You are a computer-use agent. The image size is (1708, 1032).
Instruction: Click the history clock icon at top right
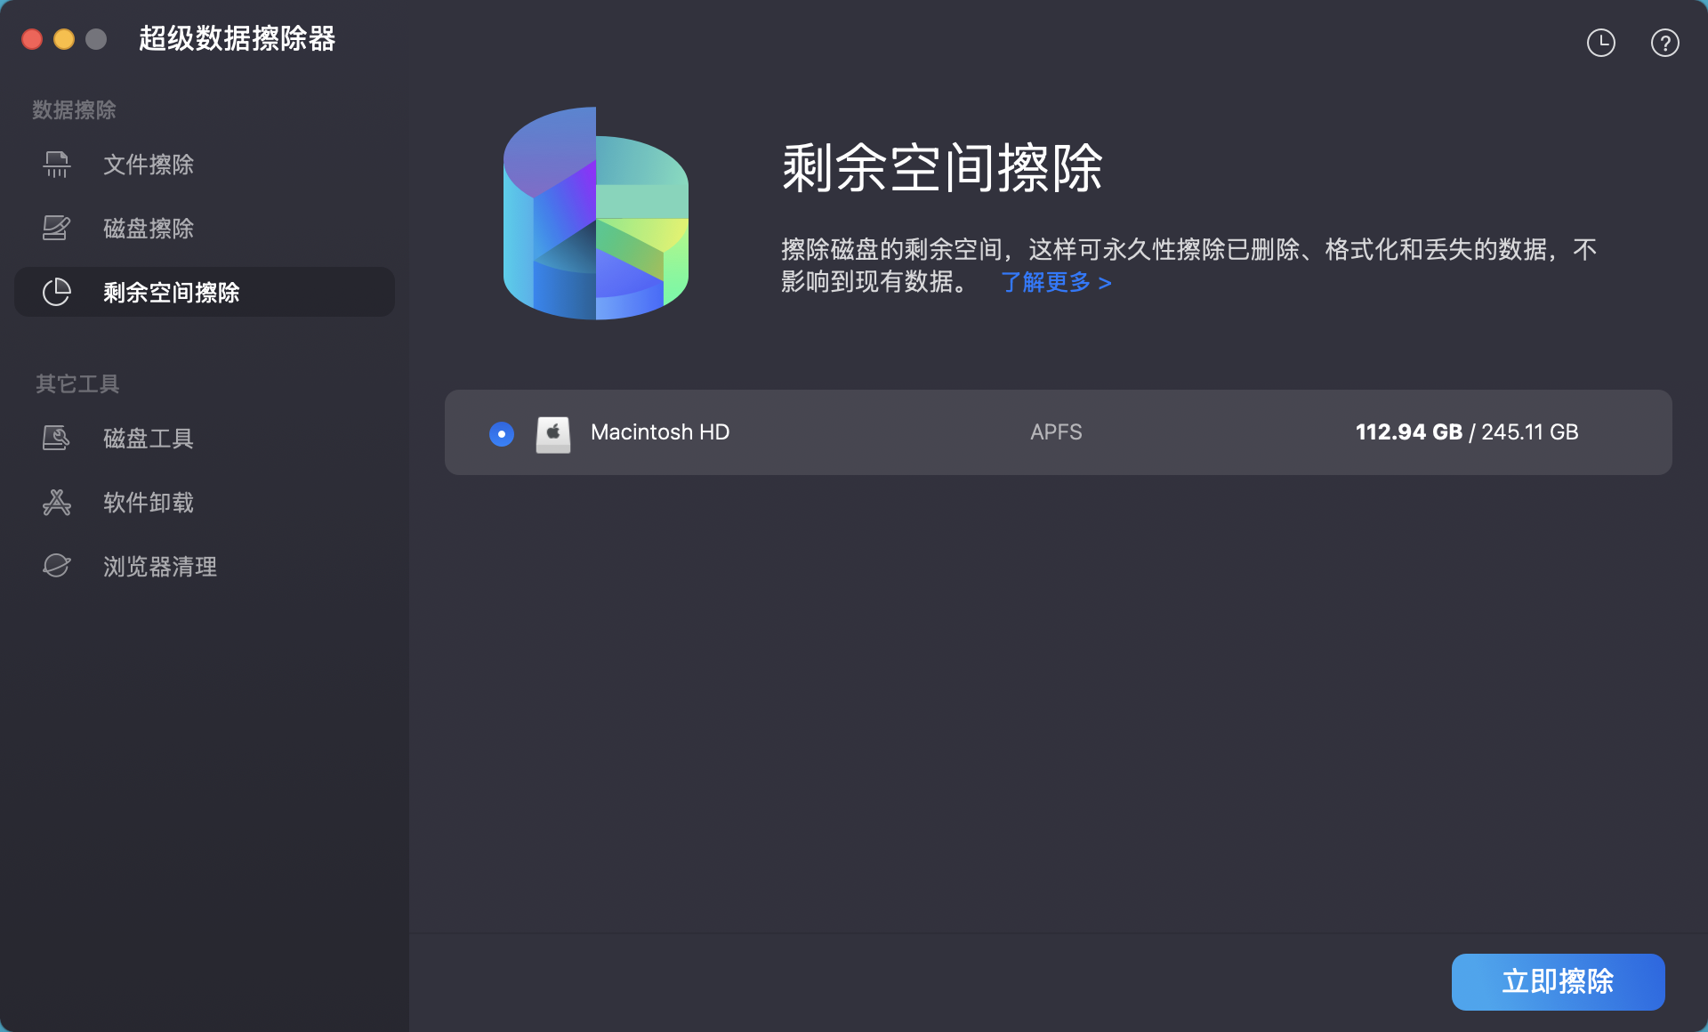(1600, 42)
